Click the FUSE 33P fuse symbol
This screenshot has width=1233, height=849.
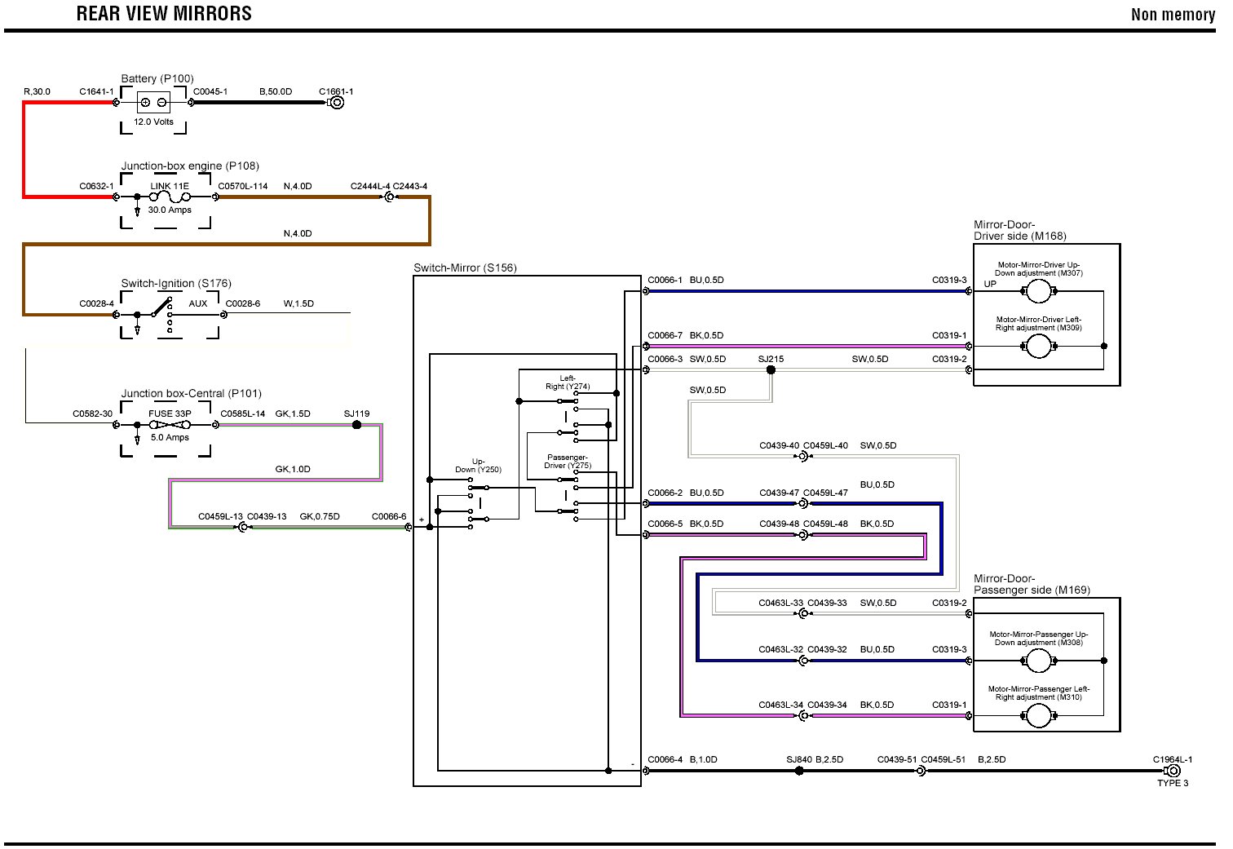170,425
